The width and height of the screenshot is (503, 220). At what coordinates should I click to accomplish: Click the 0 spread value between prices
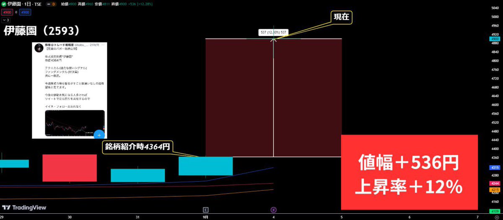[16, 12]
